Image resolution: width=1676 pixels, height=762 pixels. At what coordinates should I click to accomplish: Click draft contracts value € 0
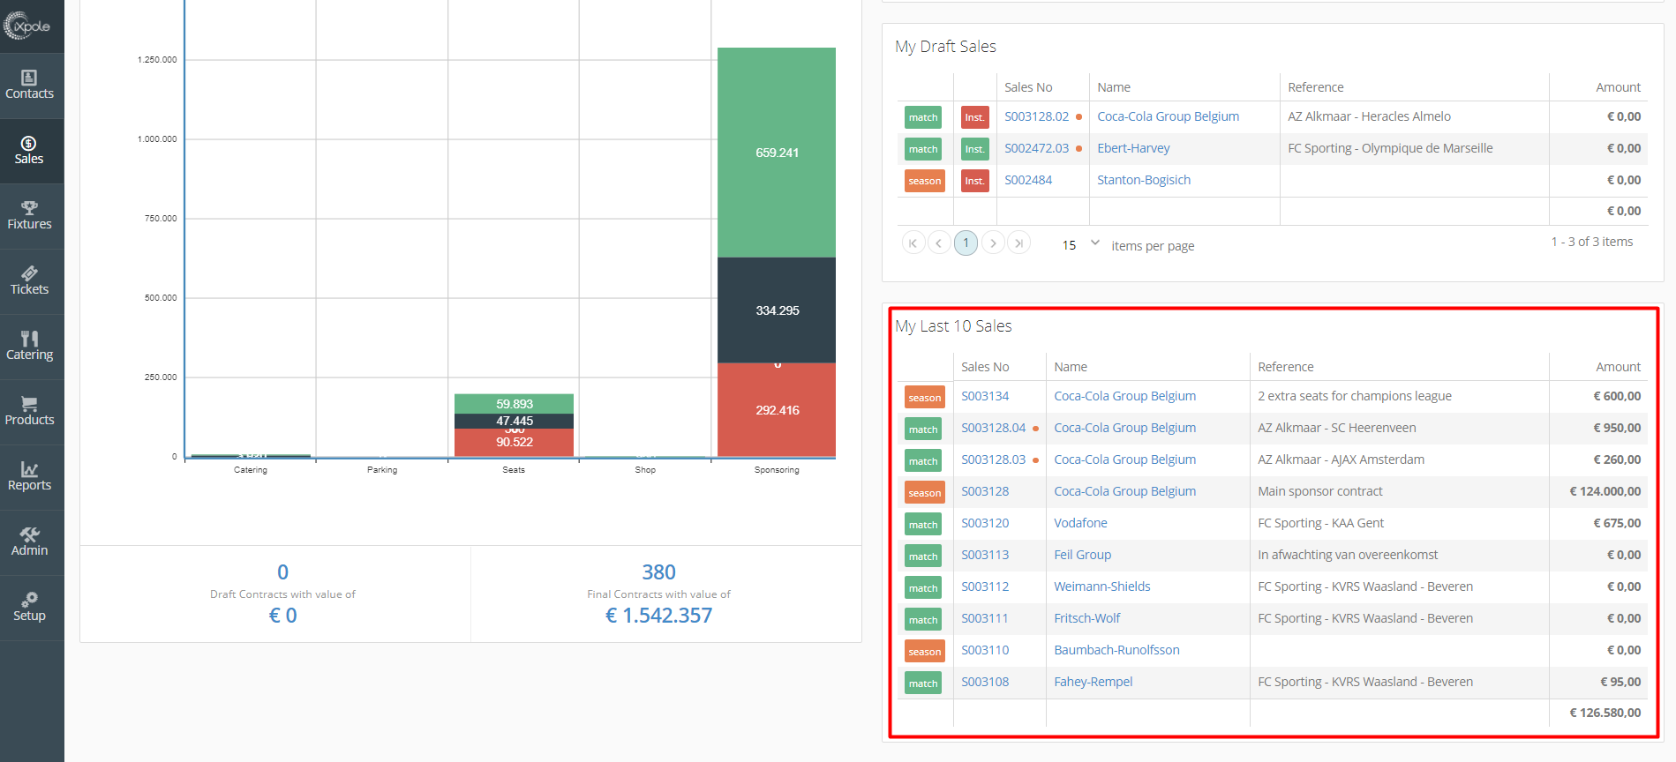pos(282,616)
